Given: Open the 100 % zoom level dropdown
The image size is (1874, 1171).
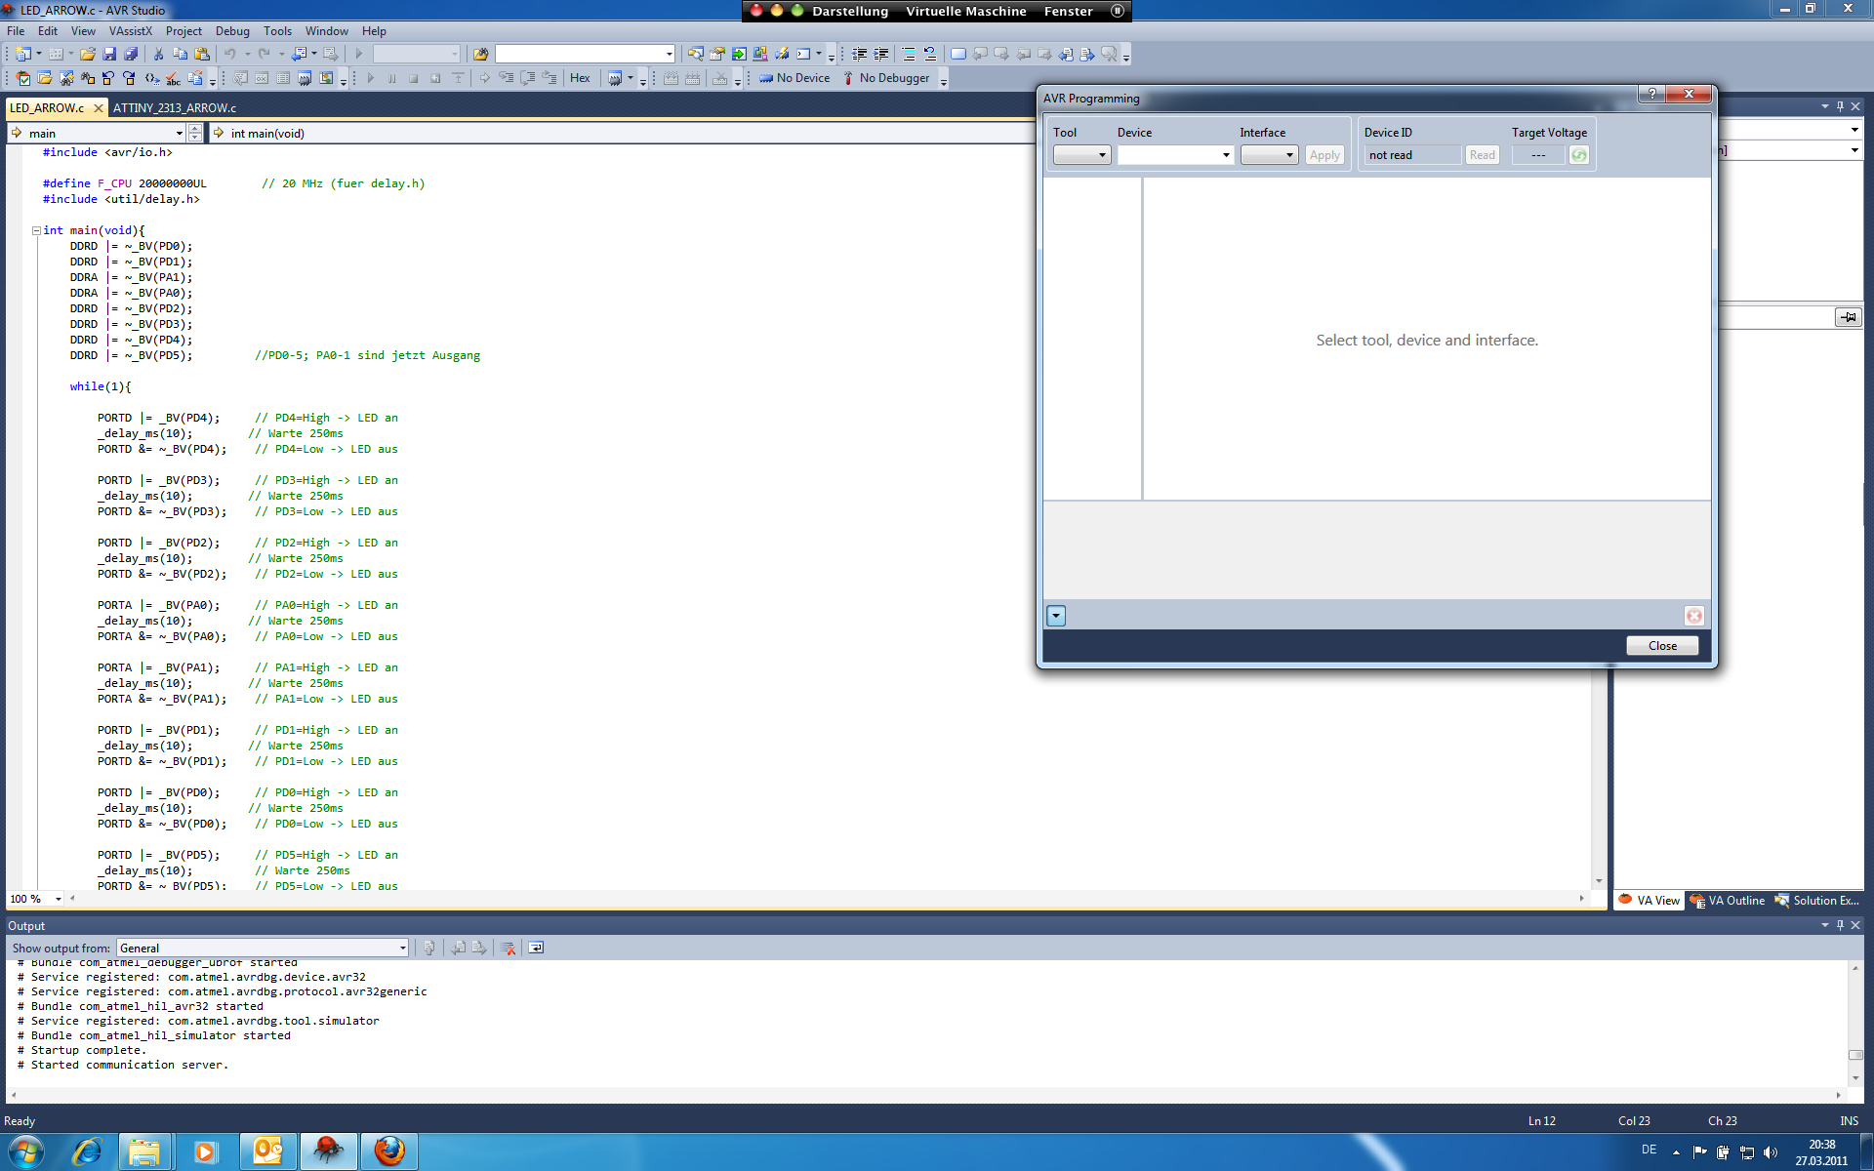Looking at the screenshot, I should [x=59, y=899].
